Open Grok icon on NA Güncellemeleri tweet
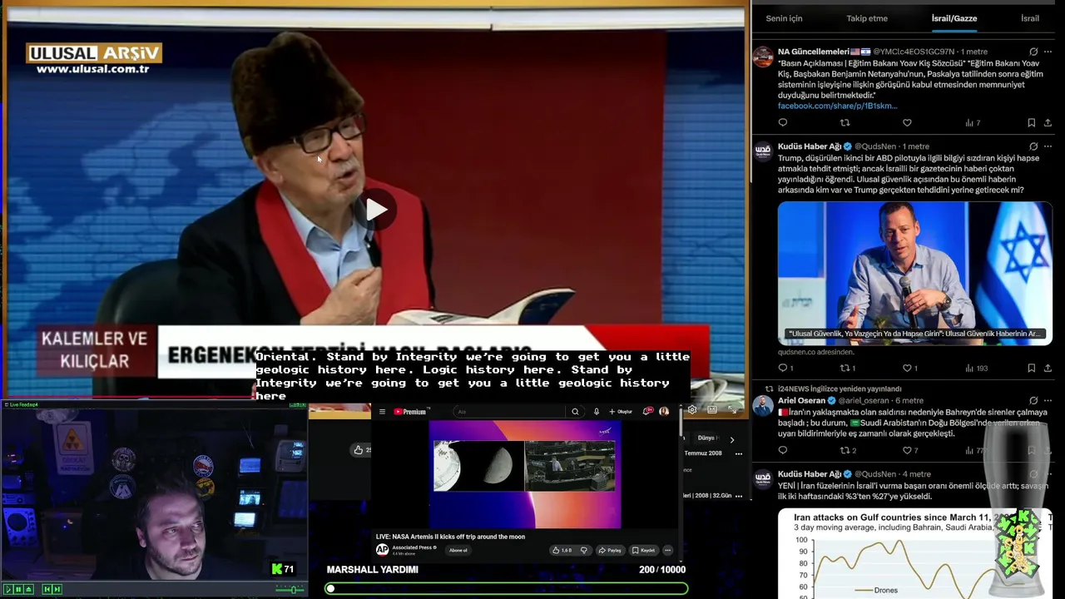This screenshot has height=599, width=1065. 1033,52
